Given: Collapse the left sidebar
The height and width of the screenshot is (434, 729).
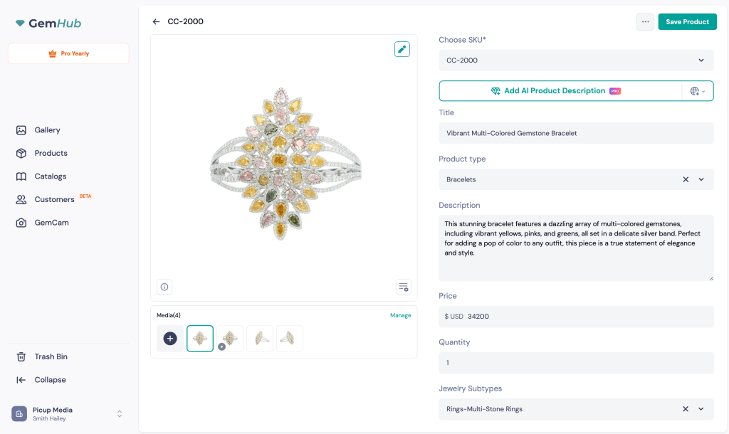Looking at the screenshot, I should tap(50, 379).
